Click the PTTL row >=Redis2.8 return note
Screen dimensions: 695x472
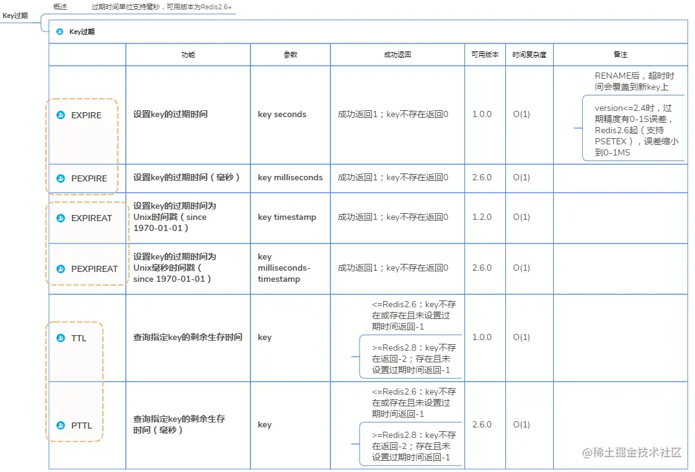414,446
